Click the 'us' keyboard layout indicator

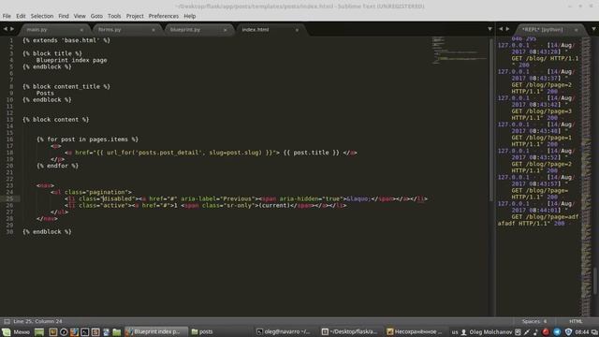(455, 332)
